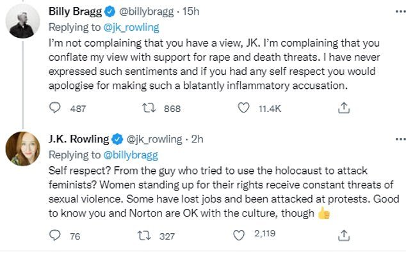Open more options on J.K. Rowling's tweet
Viewport: 406px width, 253px height.
(x=401, y=139)
